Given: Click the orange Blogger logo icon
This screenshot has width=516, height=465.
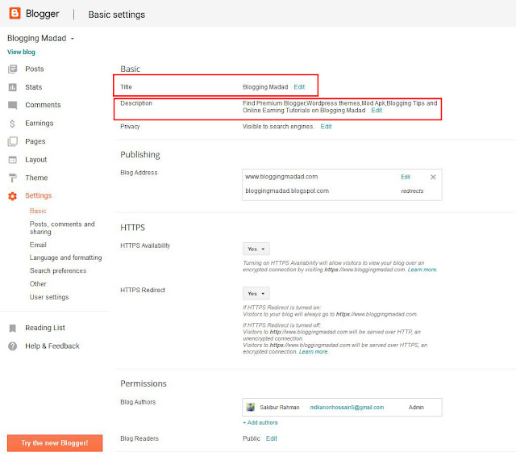Looking at the screenshot, I should point(15,14).
